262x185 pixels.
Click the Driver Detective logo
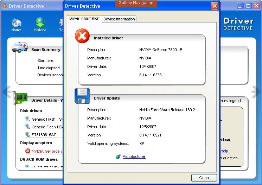point(238,24)
